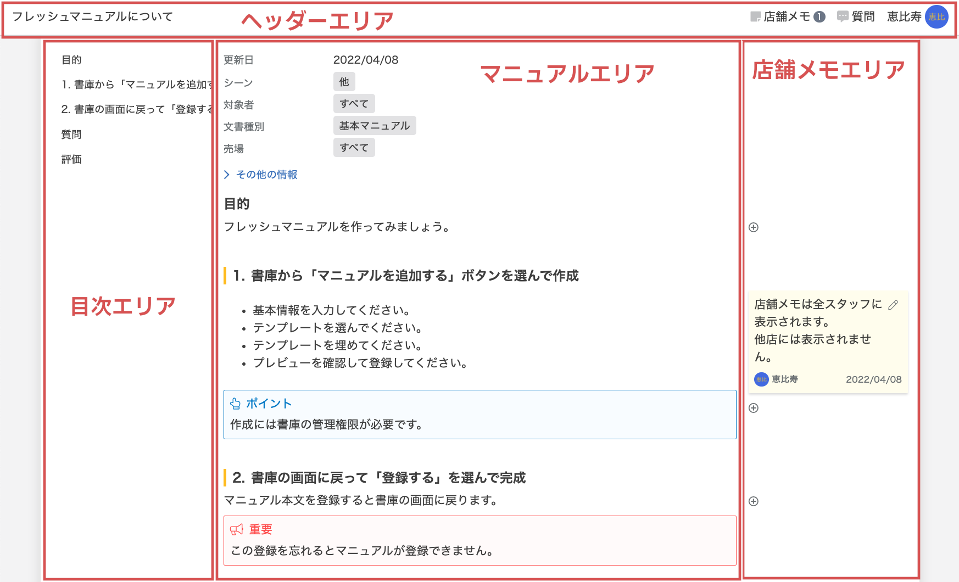
Task: Toggle the 他 scene filter chip
Action: (344, 81)
